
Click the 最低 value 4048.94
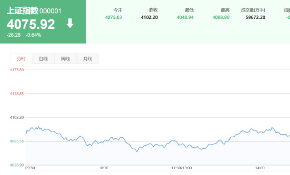[x=185, y=17]
